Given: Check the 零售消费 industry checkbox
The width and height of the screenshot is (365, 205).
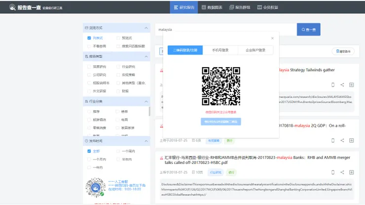Looking at the screenshot, I should click(89, 128).
